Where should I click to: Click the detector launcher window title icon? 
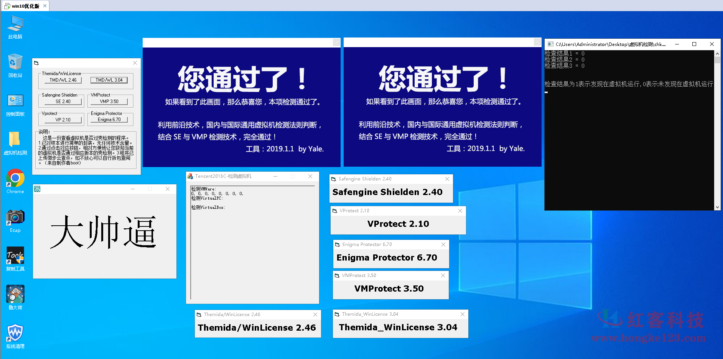pos(36,63)
